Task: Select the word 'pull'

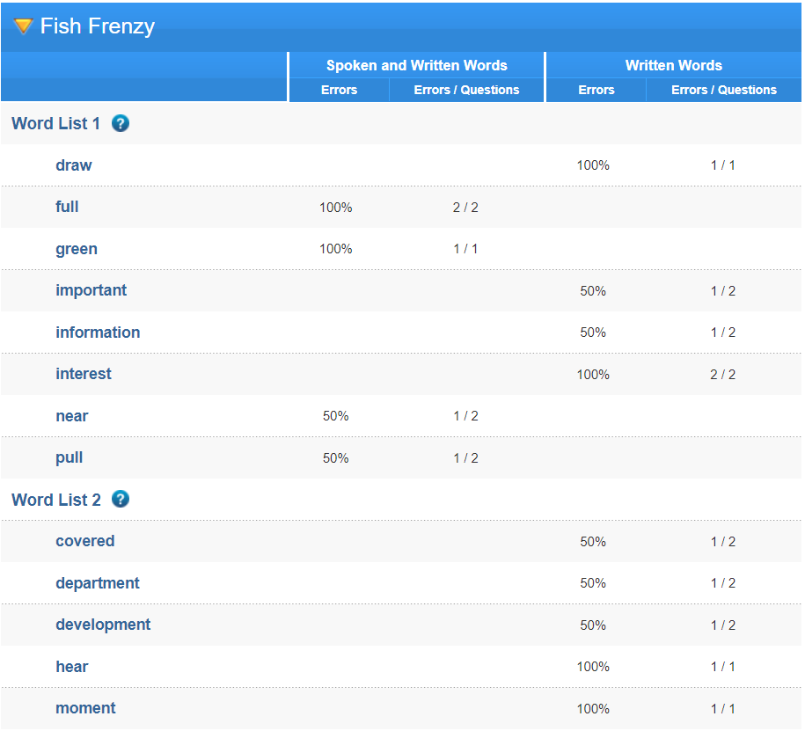Action: 70,458
